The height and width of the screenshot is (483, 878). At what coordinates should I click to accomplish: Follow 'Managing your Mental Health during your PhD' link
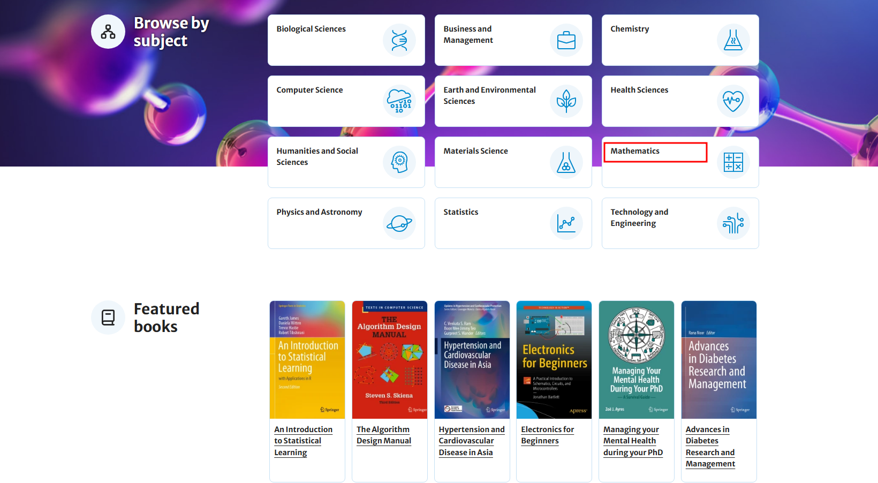(x=633, y=441)
